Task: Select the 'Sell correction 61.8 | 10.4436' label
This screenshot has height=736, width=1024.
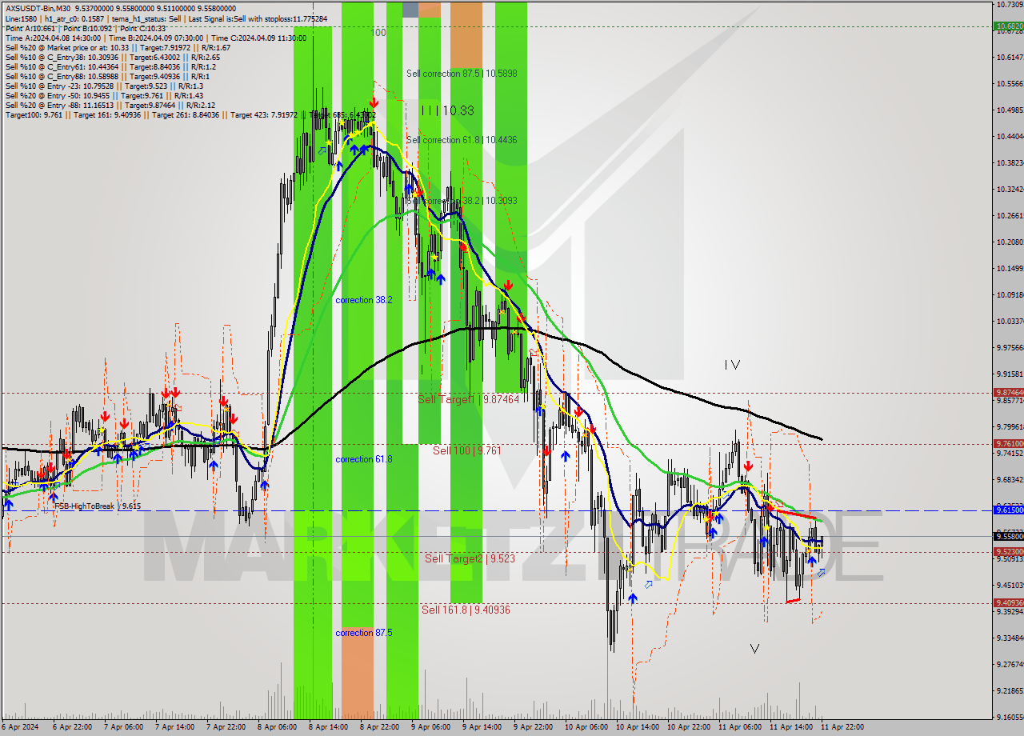Action: tap(462, 140)
